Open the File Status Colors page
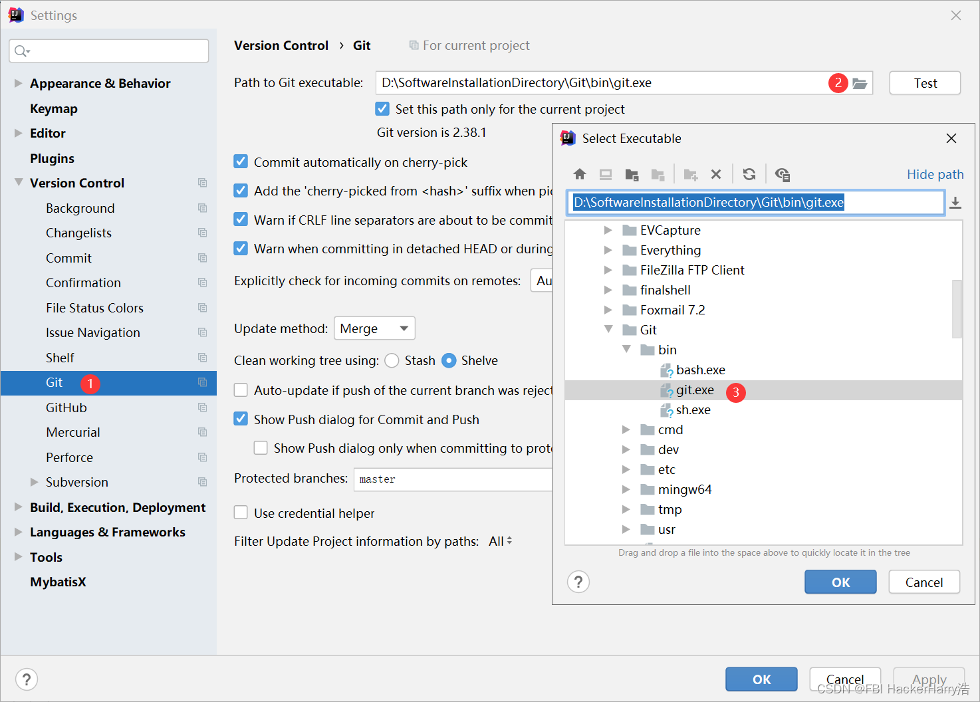The width and height of the screenshot is (980, 702). tap(94, 308)
